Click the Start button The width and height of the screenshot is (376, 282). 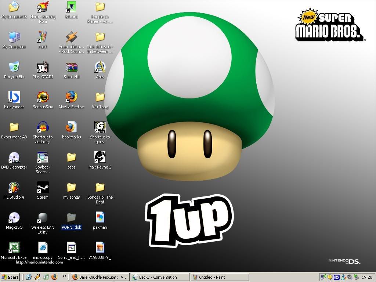(10, 277)
